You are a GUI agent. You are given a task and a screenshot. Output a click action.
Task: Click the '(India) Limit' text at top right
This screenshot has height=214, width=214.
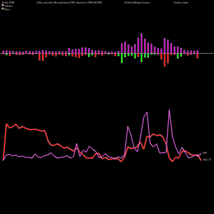(181, 3)
